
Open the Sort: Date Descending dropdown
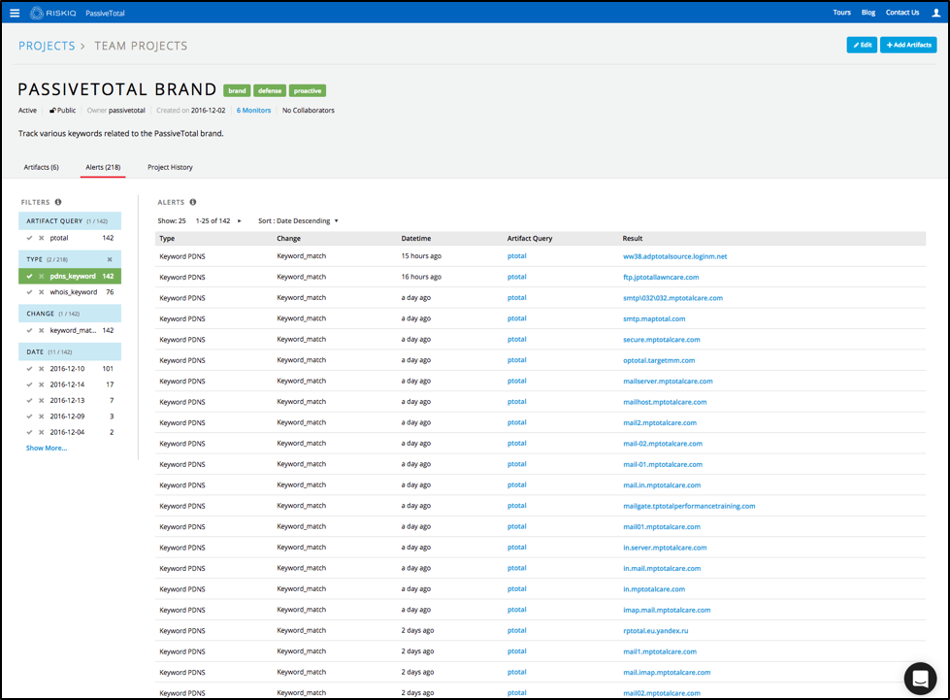298,221
